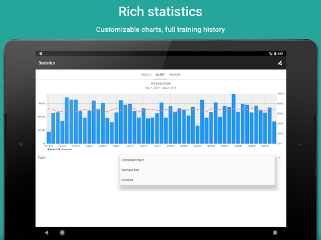The width and height of the screenshot is (321, 240).
Task: Tap the red Success rate legend marker
Action: click(x=60, y=149)
